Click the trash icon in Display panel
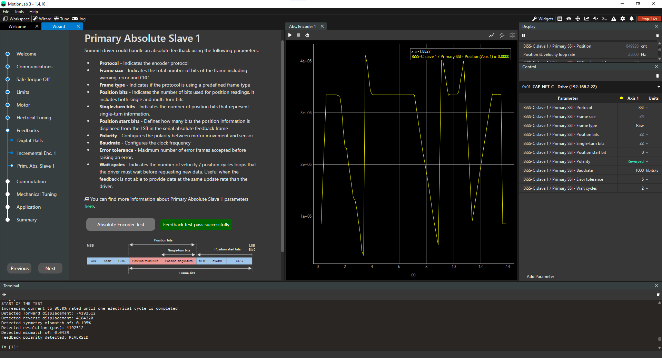 tap(657, 36)
